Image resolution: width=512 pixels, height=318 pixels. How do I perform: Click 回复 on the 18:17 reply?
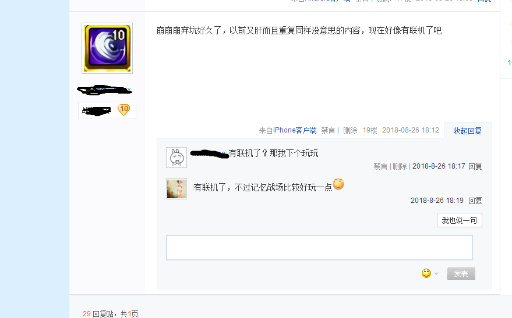click(x=475, y=166)
